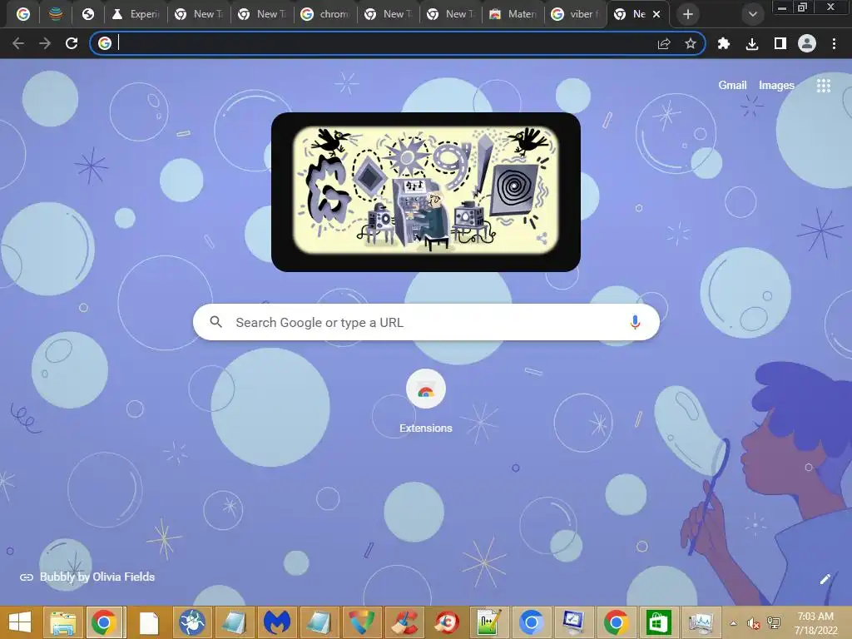Switch to the viber tab

pyautogui.click(x=577, y=14)
